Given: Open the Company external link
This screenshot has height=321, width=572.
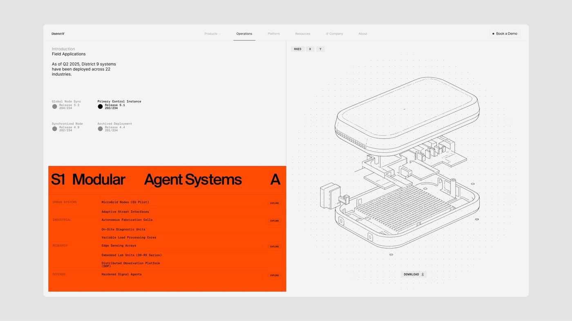Looking at the screenshot, I should [334, 34].
